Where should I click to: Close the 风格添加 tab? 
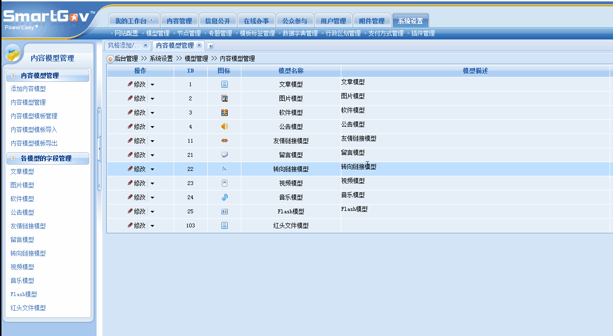coord(145,45)
